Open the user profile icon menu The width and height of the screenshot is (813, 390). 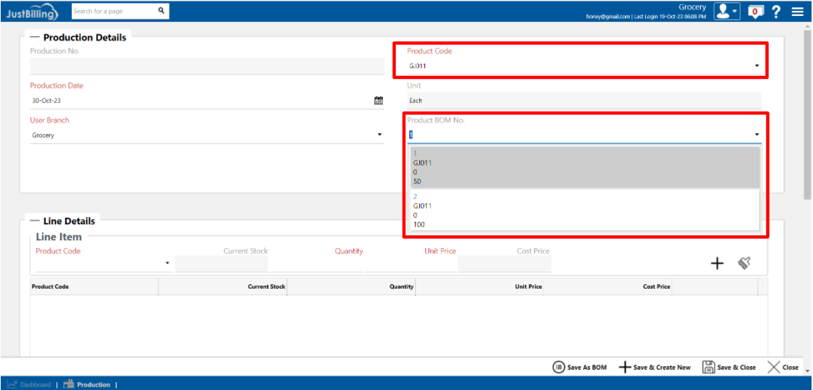726,11
